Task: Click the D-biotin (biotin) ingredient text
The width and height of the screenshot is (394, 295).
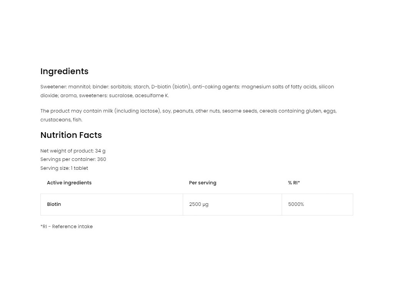Action: 171,87
